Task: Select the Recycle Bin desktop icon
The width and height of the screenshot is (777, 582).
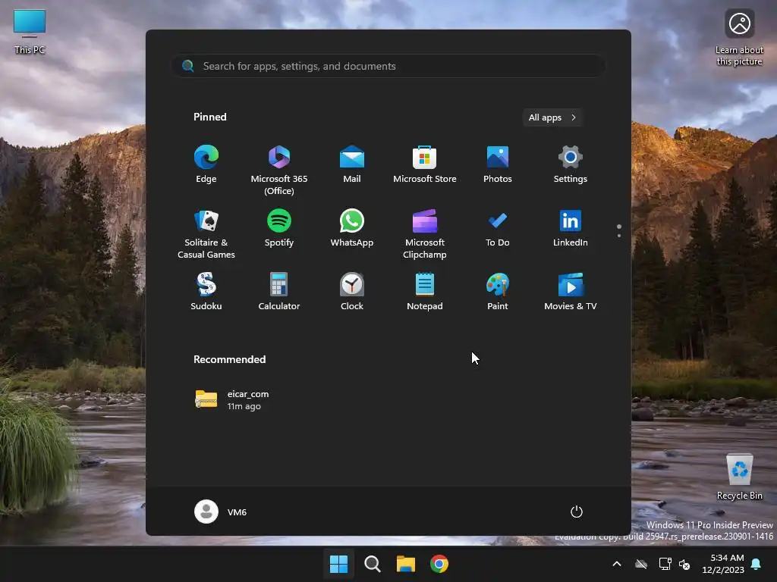Action: pos(740,477)
